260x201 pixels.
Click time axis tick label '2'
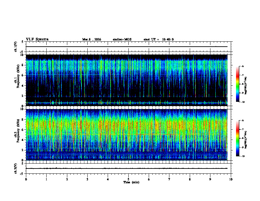(67, 179)
